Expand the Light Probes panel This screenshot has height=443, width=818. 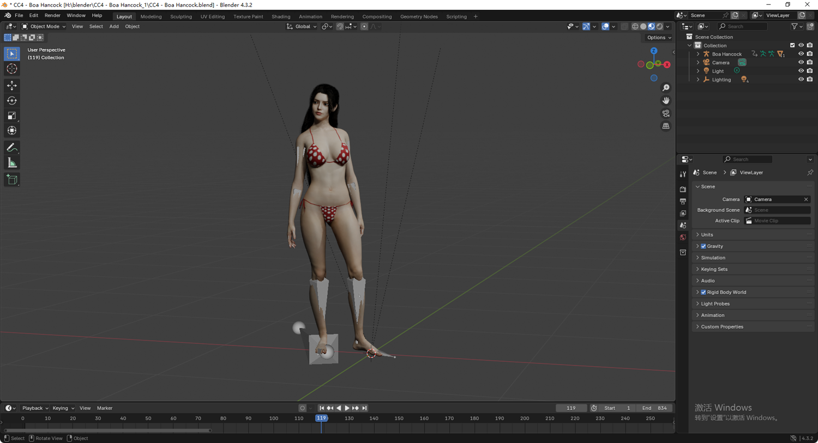coord(753,304)
